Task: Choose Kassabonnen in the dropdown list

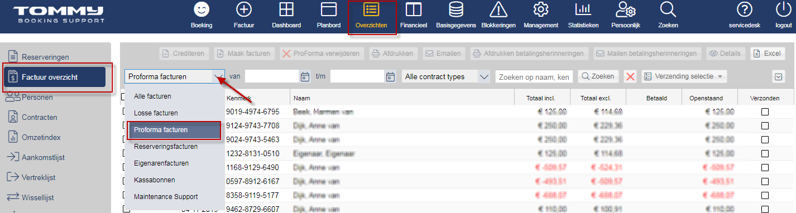Action: tap(154, 180)
